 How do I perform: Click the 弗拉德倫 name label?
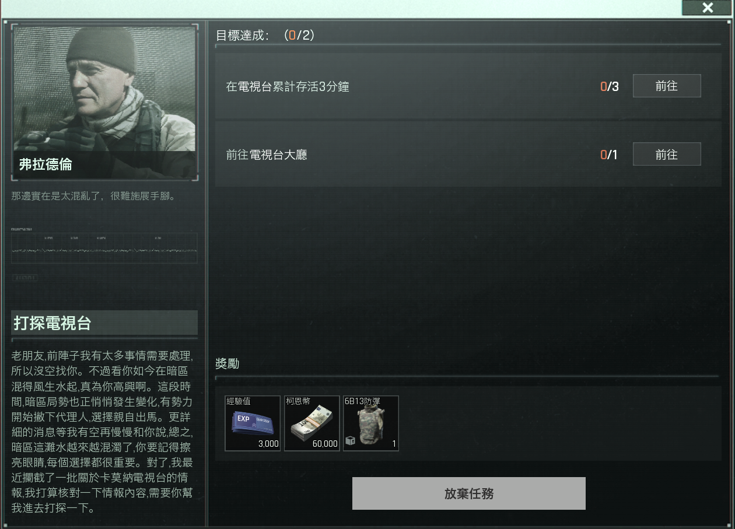45,164
